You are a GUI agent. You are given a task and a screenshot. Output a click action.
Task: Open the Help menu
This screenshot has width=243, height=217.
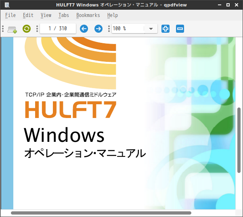tap(113, 15)
